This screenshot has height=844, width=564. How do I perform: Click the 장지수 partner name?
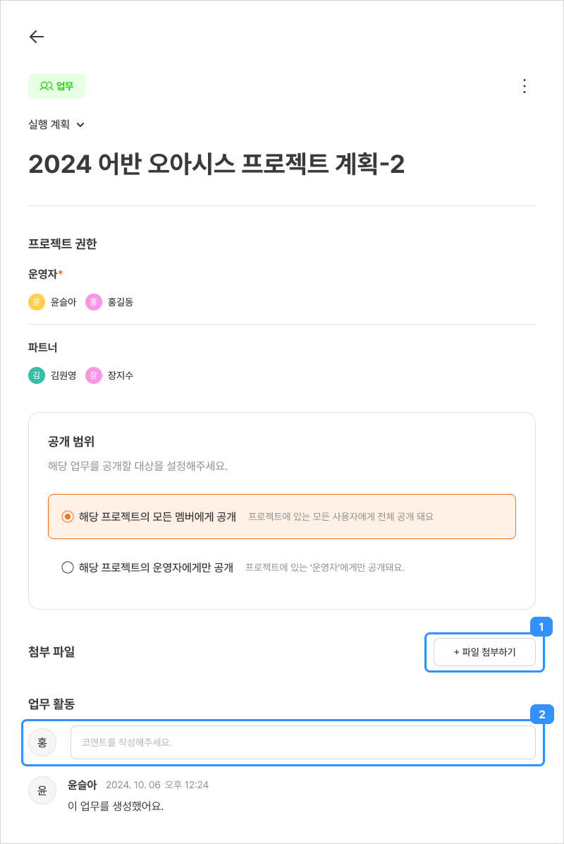(121, 375)
